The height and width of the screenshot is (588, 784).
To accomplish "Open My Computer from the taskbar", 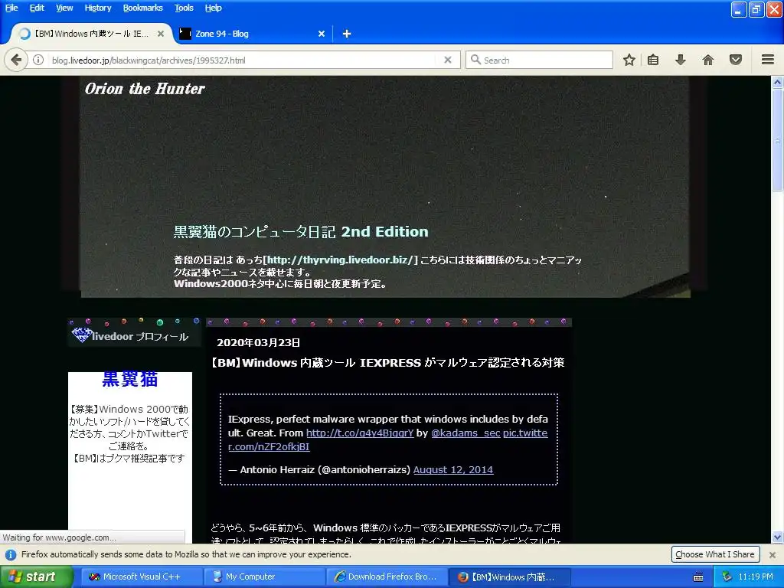I will coord(264,577).
